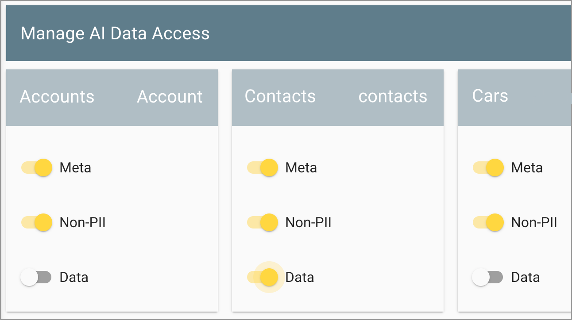Turn off Non-PII access for Accounts
Viewport: 572px width, 320px height.
[36, 222]
